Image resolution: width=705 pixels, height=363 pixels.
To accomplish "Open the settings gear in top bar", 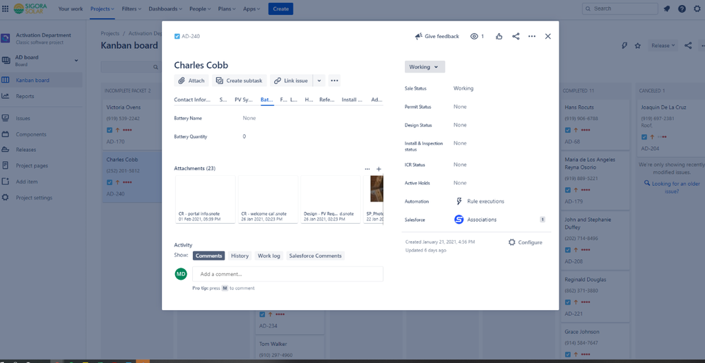I will coord(697,8).
